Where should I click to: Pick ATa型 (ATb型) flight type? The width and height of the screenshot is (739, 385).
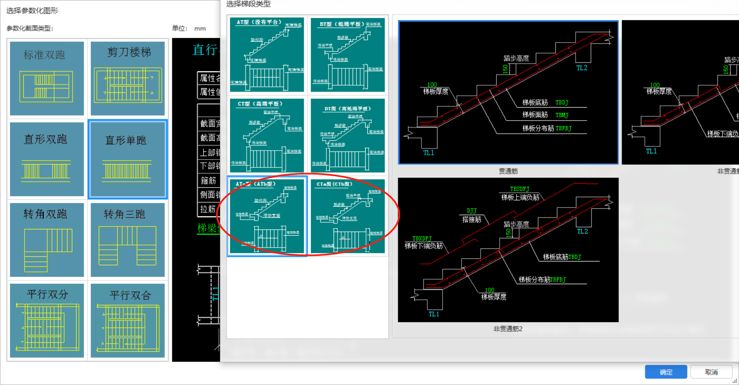[x=267, y=216]
